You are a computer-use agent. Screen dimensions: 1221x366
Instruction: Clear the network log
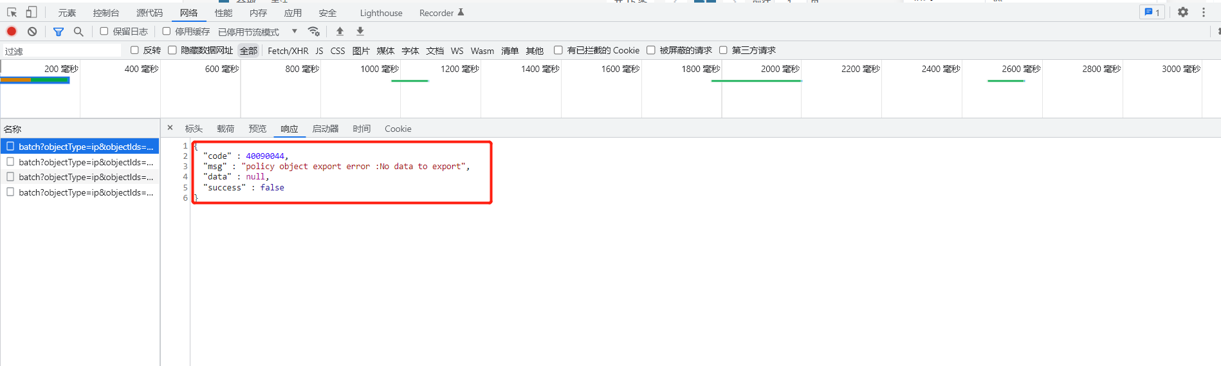32,32
